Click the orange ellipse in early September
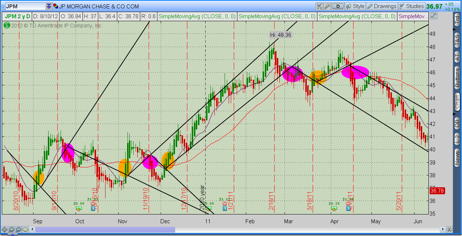462x236 pixels. click(39, 178)
